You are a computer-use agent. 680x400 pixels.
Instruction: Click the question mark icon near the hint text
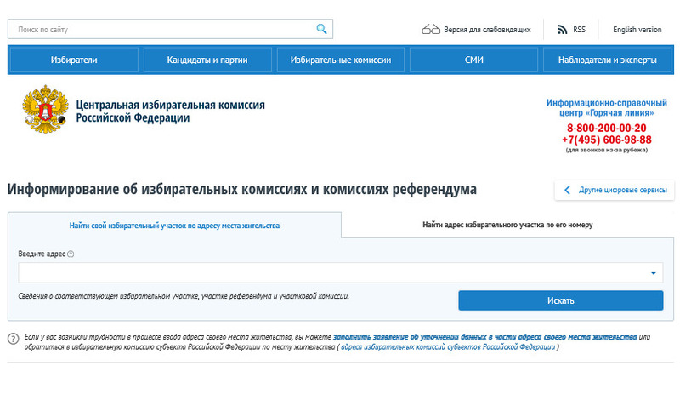(x=14, y=338)
